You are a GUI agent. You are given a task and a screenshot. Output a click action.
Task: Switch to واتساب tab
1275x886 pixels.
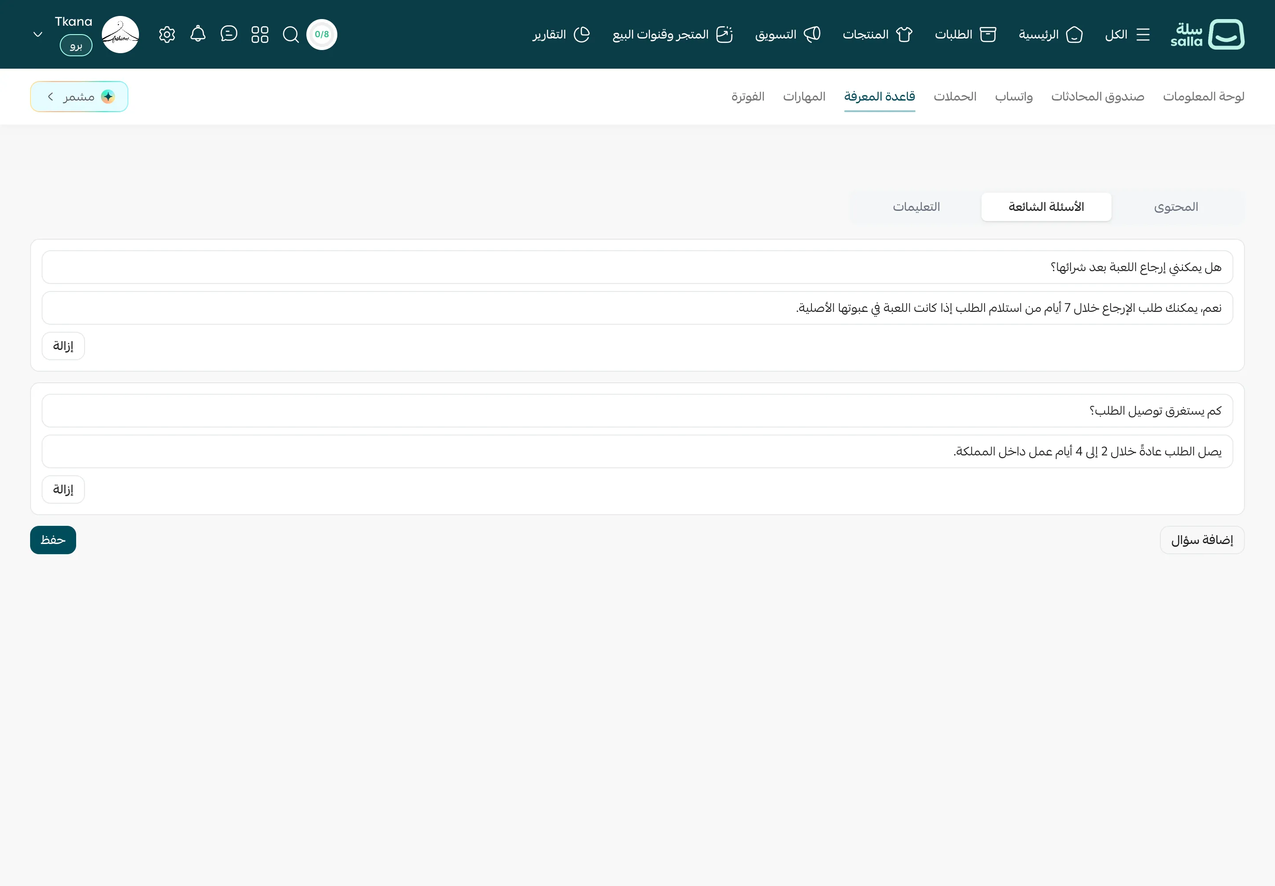coord(1014,97)
